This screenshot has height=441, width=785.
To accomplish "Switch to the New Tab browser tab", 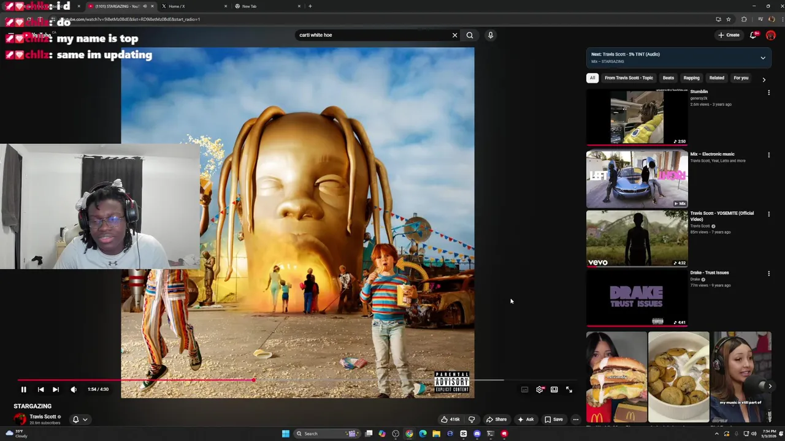I will (267, 6).
